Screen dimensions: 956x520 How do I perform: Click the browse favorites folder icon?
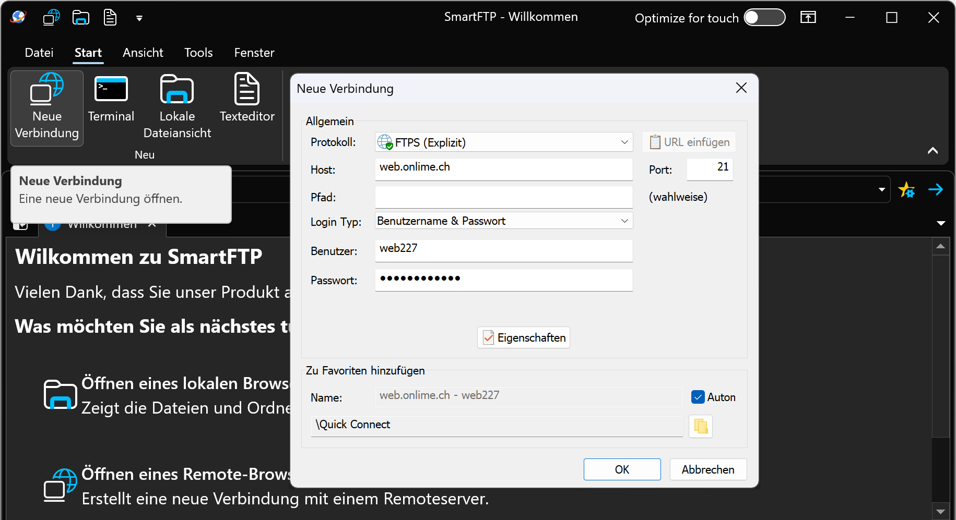click(701, 426)
